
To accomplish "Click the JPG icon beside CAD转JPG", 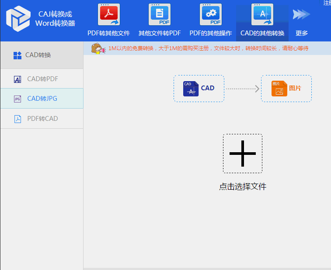I will tap(17, 99).
